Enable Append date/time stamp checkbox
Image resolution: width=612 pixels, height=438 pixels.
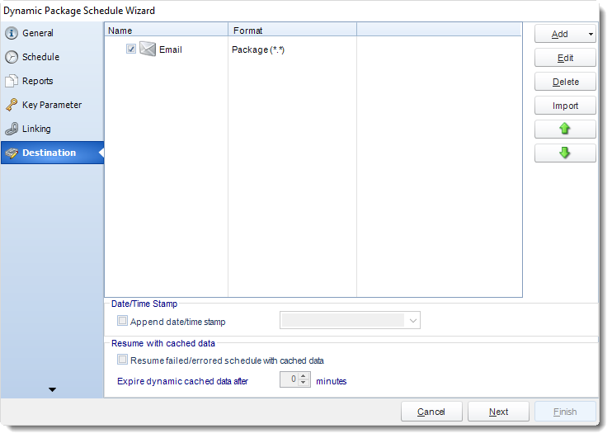(123, 321)
